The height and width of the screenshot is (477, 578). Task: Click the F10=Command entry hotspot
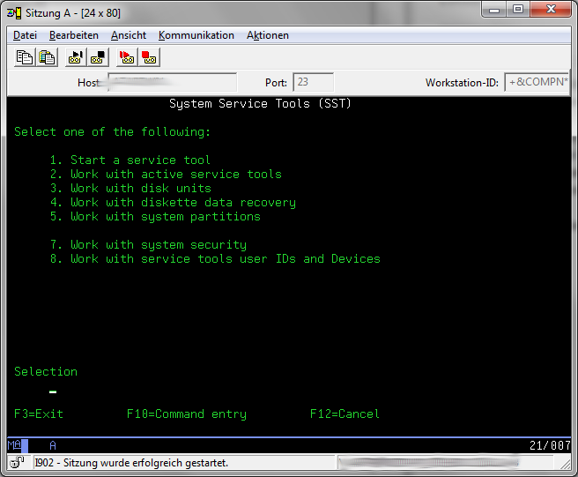click(x=186, y=414)
